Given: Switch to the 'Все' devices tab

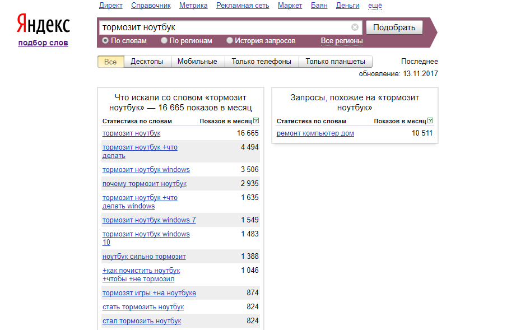Looking at the screenshot, I should point(110,62).
